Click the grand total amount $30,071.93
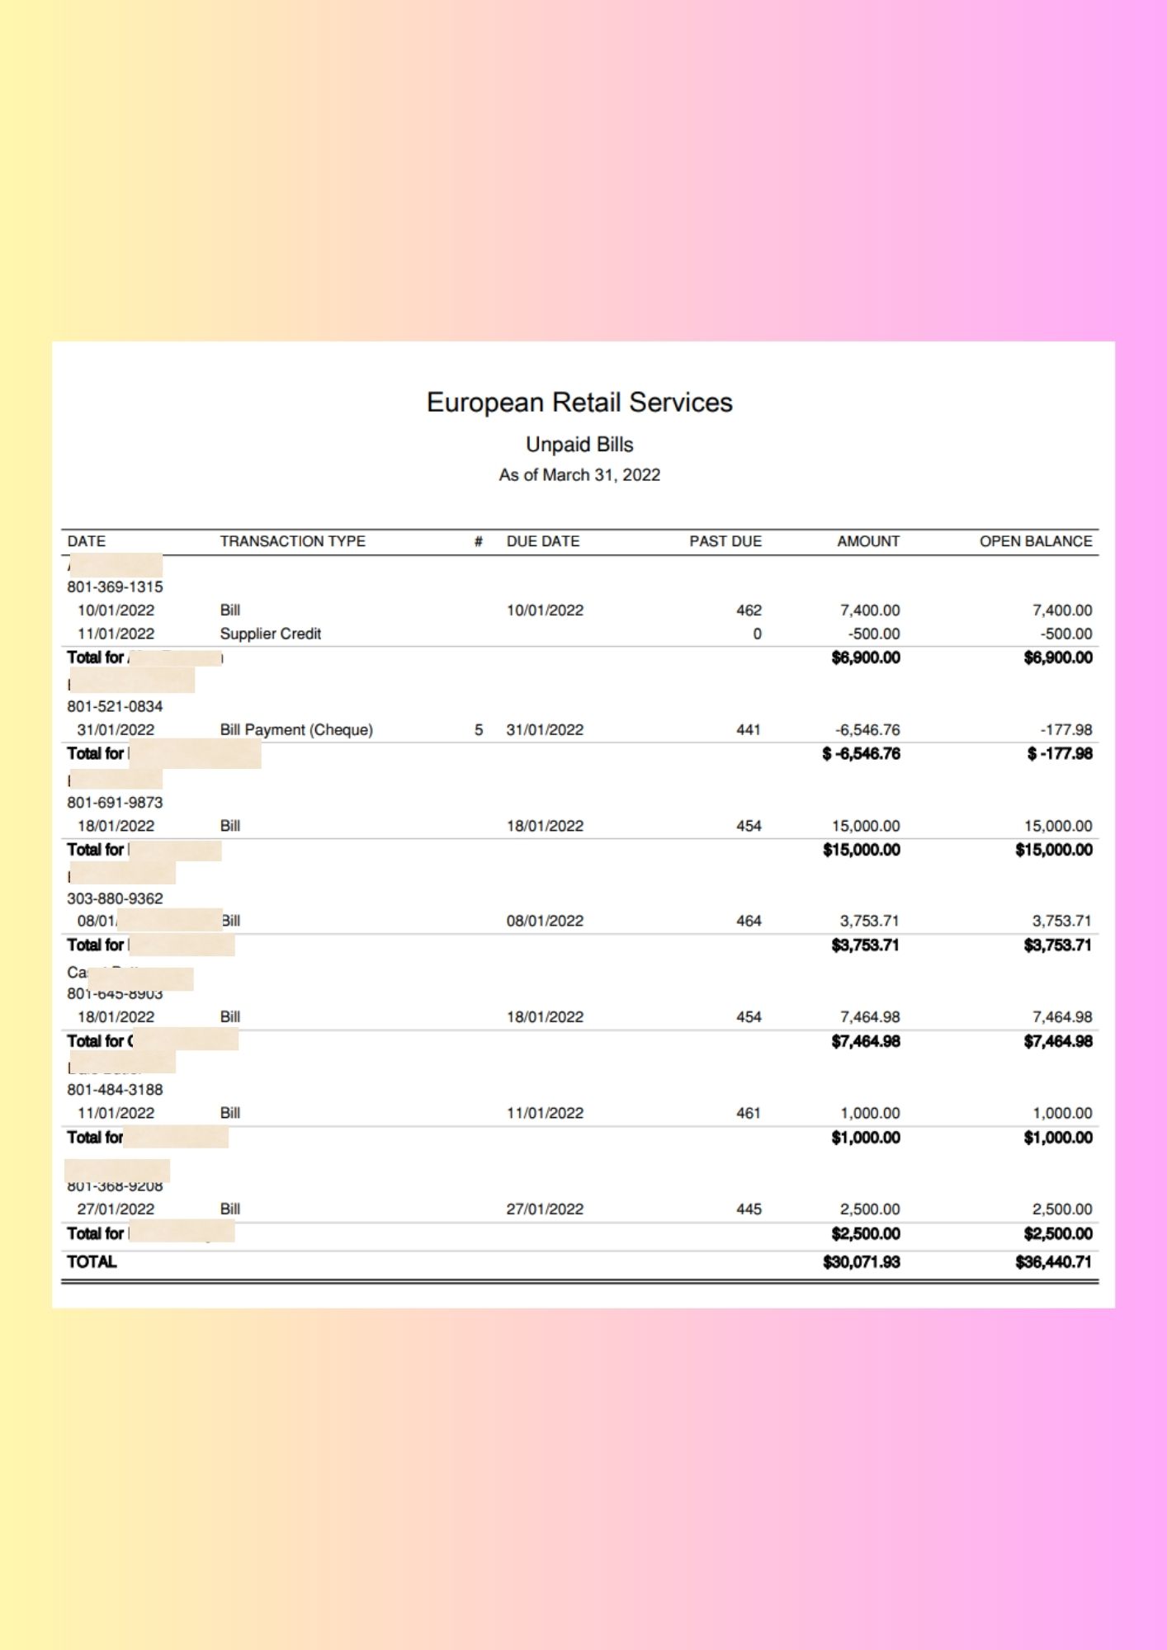 pyautogui.click(x=862, y=1262)
